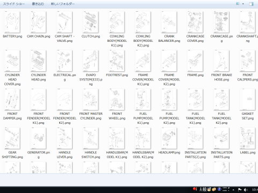The height and width of the screenshot is (193, 258).
Task: Click the volume speaker icon in tray
Action: pyautogui.click(x=246, y=190)
